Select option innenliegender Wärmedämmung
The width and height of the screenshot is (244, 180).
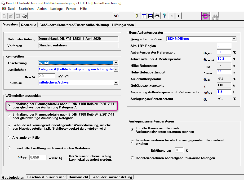pyautogui.click(x=9, y=127)
